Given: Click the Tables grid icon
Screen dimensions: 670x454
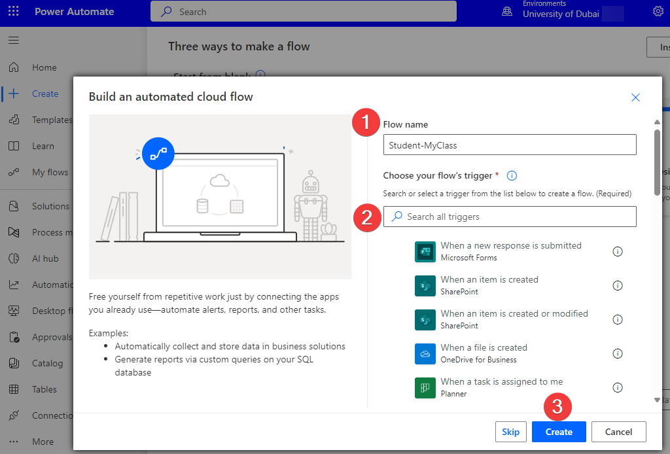Looking at the screenshot, I should pos(14,389).
